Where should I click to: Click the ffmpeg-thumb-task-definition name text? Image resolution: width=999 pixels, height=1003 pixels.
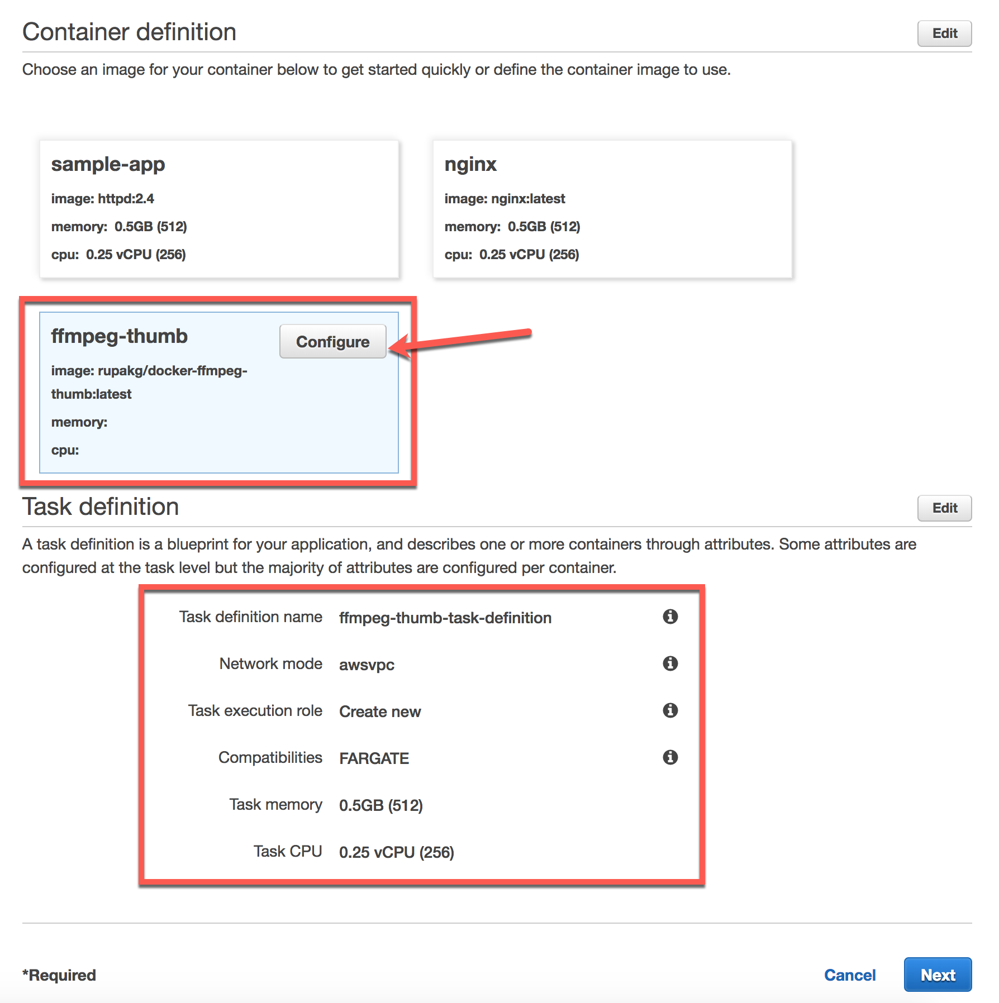click(445, 618)
